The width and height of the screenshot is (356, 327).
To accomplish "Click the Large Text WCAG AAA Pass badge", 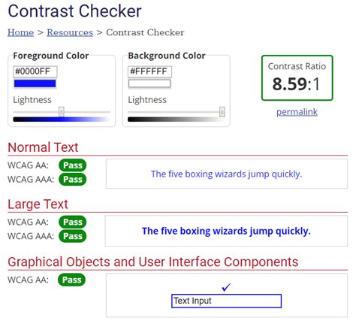I will (x=73, y=236).
